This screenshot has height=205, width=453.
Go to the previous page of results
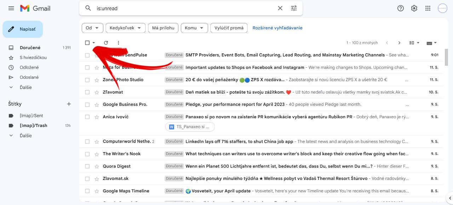387,43
